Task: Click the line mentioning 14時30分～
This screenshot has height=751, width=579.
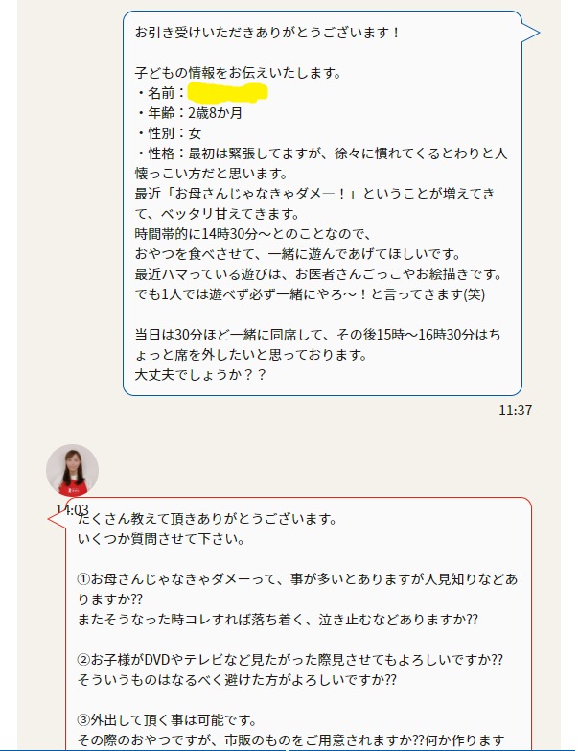Action: 253,234
